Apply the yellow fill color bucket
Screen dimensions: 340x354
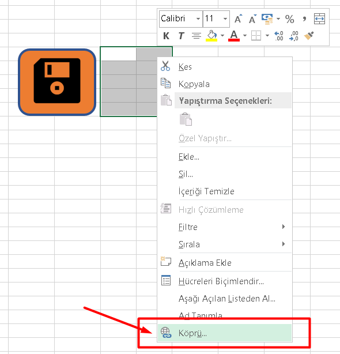point(211,36)
